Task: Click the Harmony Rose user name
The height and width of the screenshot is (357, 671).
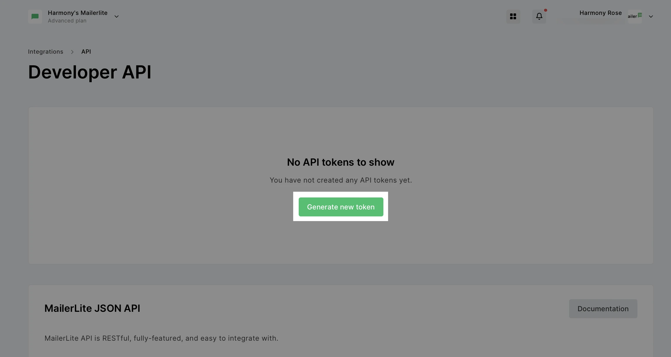Action: click(x=600, y=13)
